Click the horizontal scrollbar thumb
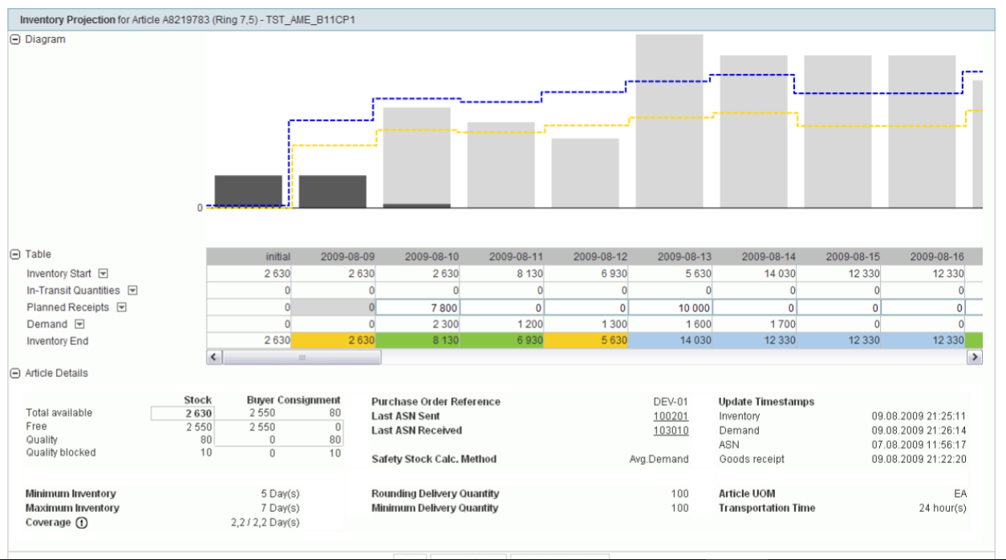Viewport: 1006px width, 560px height. [302, 357]
